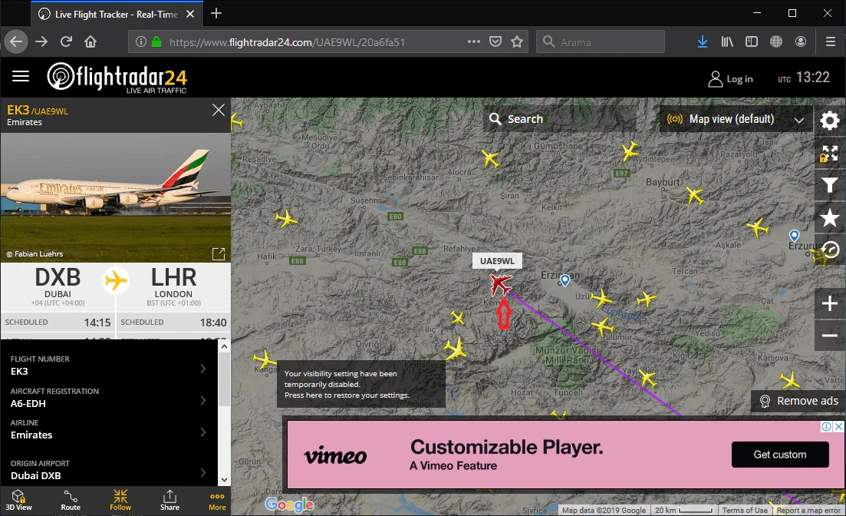Select the yellow plane near Gümüşhane
This screenshot has width=846, height=516.
pos(490,159)
